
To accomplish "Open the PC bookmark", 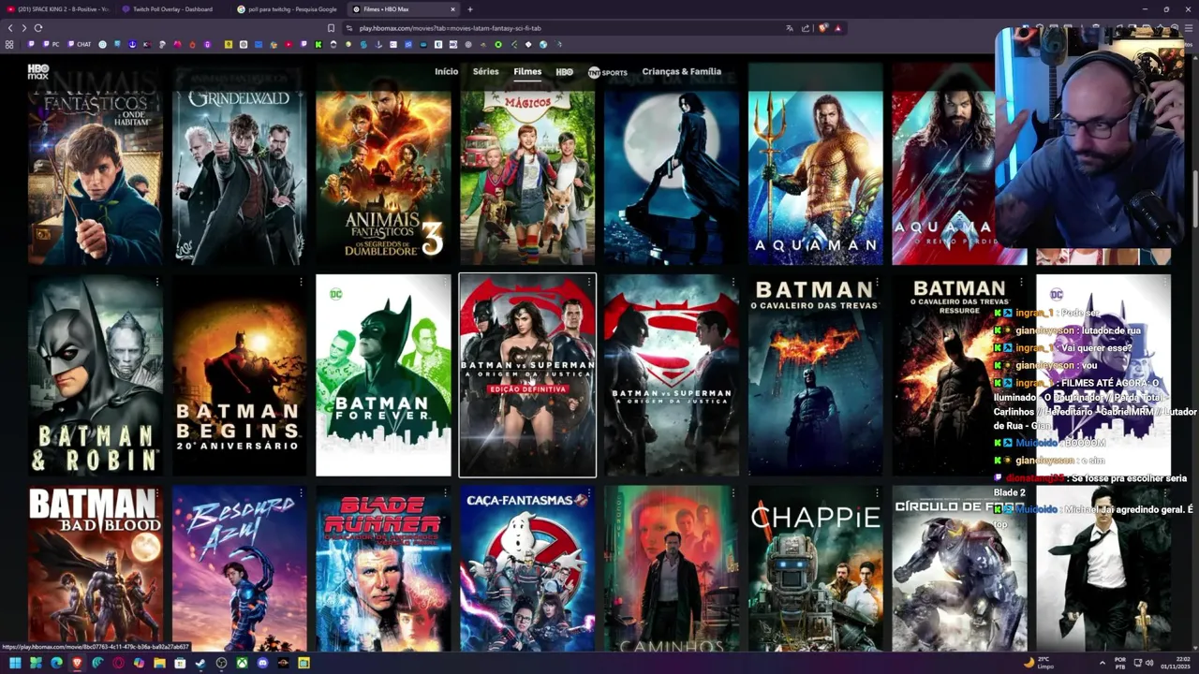I will click(50, 44).
